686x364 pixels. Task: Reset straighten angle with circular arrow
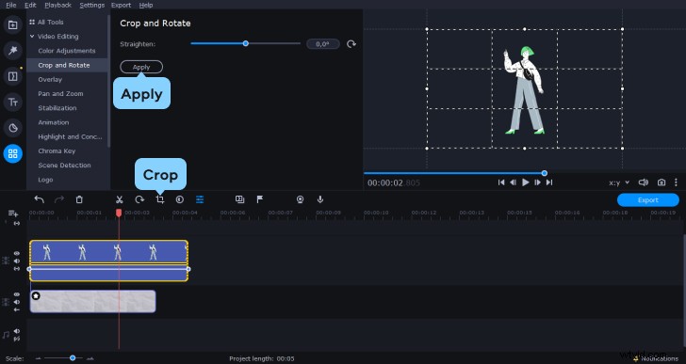(351, 44)
